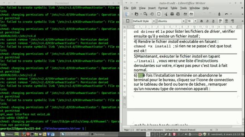Click the Styles and Formatting icon
This screenshot has width=245, height=137.
pyautogui.click(x=127, y=21)
